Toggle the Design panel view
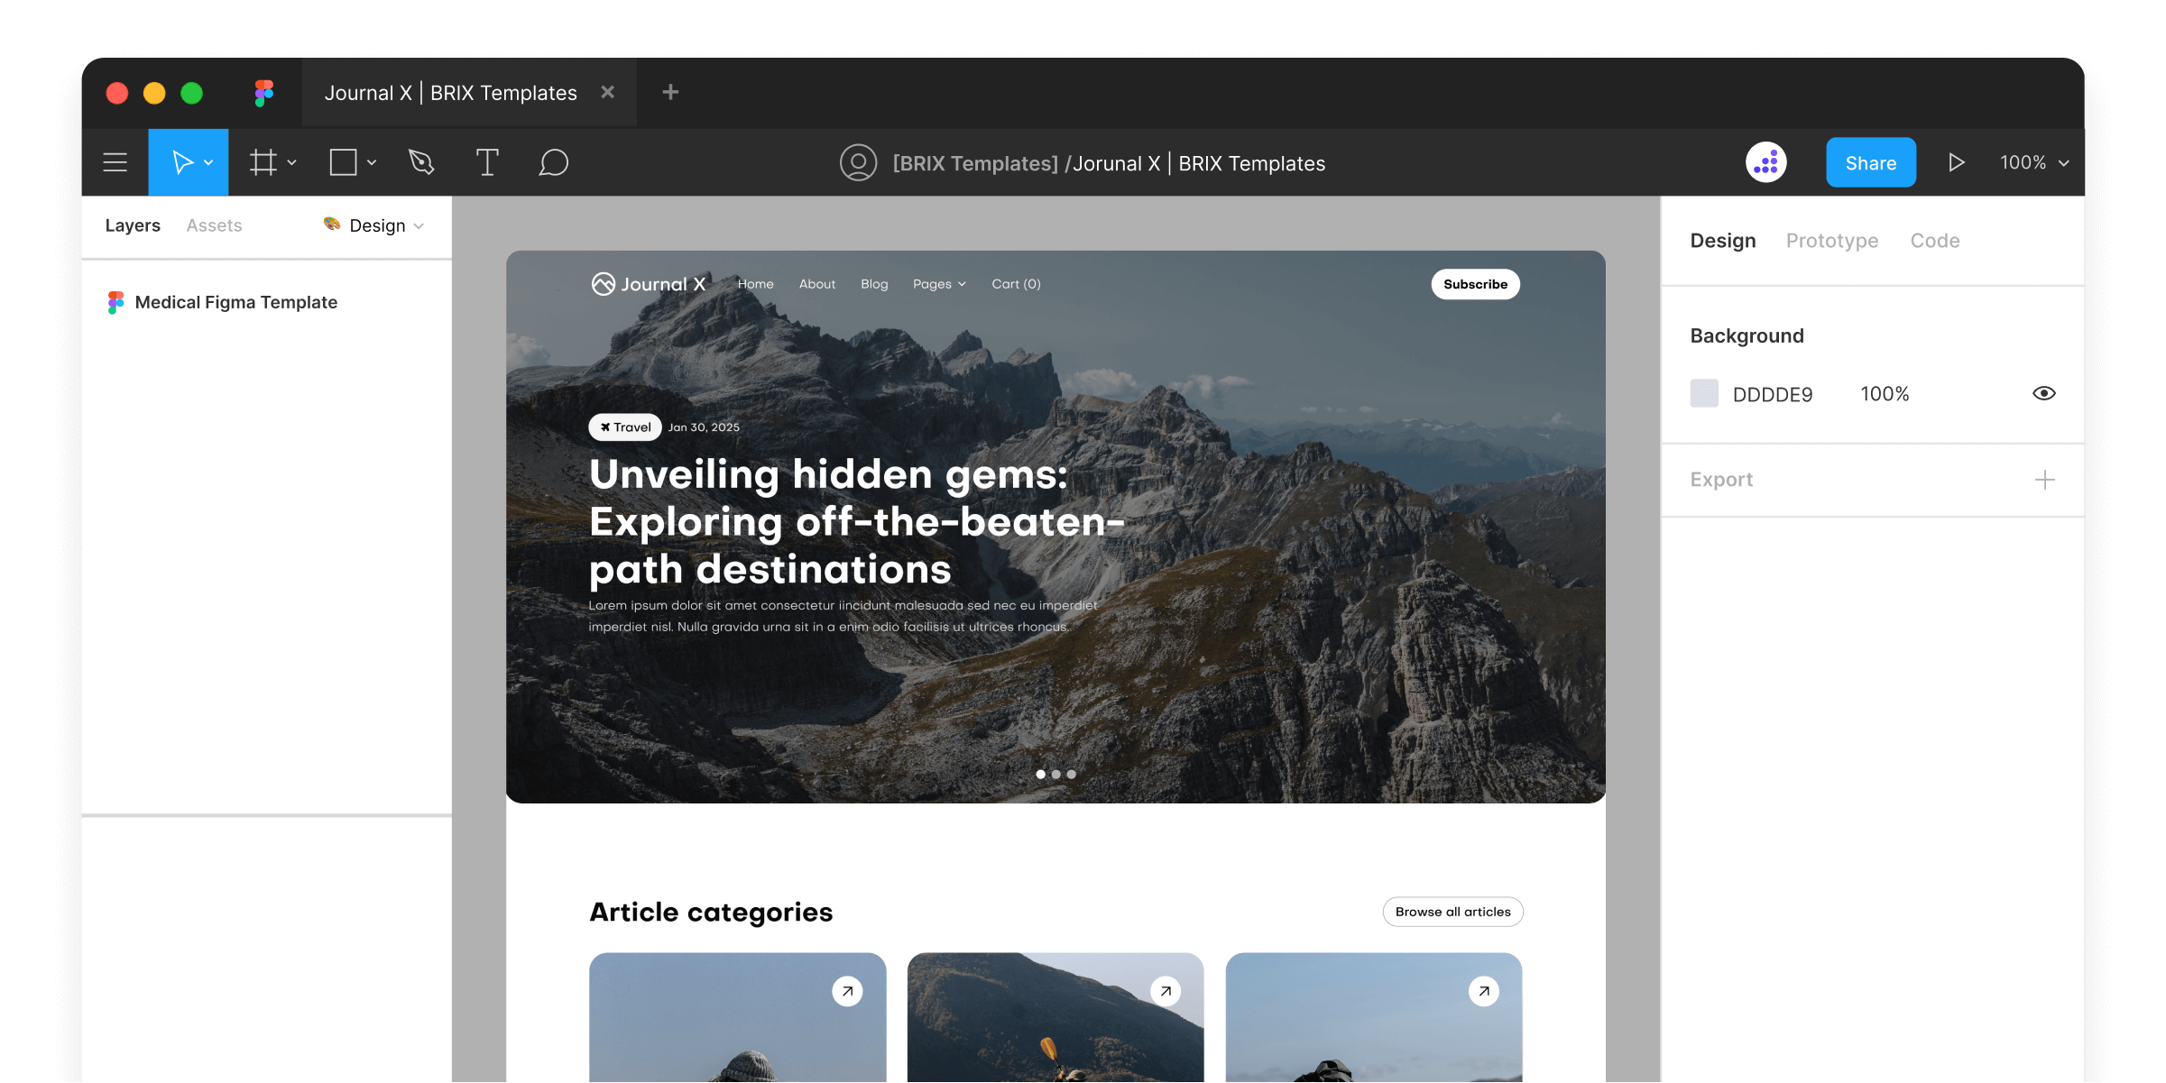This screenshot has height=1083, width=2166. coord(1724,239)
